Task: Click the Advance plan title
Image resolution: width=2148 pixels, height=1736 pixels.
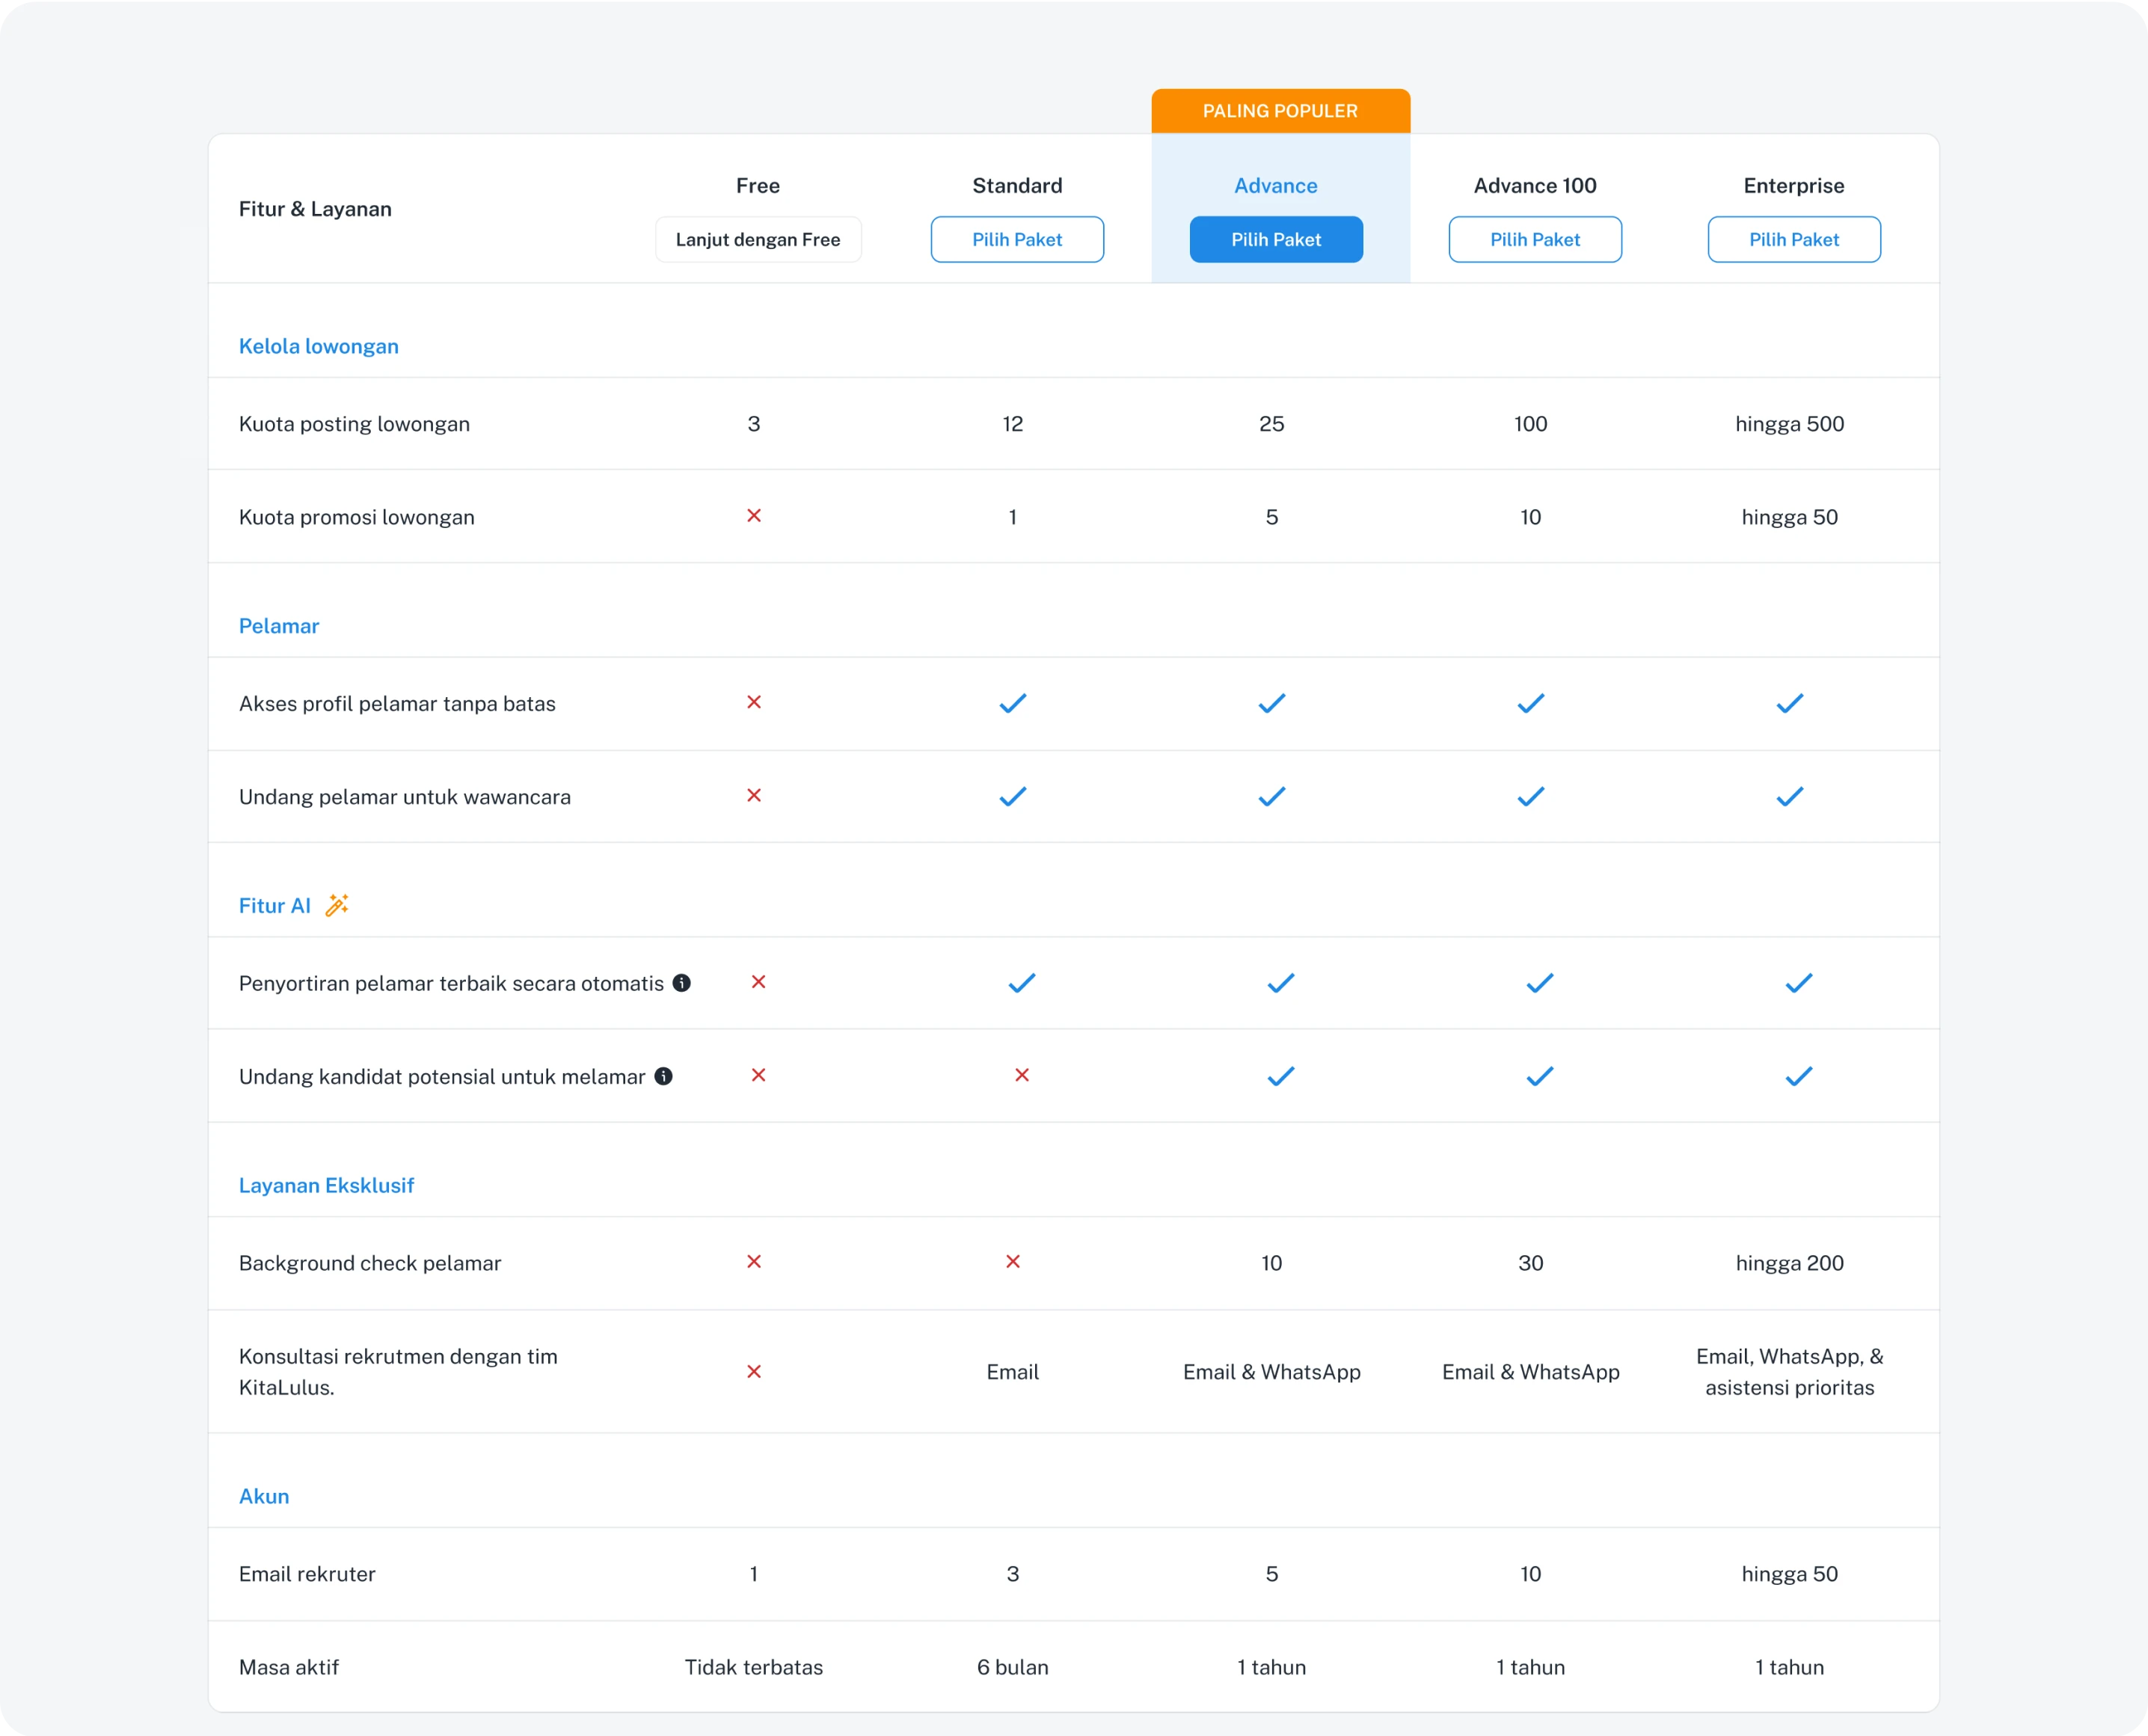Action: [x=1275, y=185]
